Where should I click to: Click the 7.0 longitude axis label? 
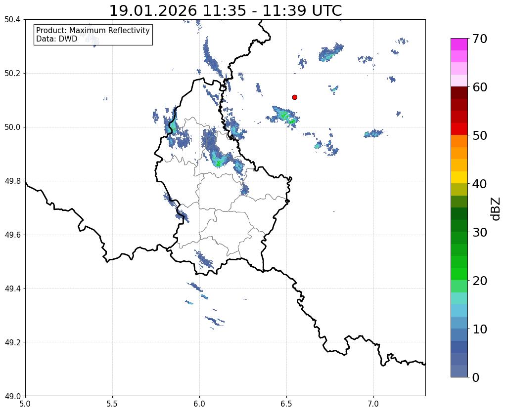pos(374,404)
